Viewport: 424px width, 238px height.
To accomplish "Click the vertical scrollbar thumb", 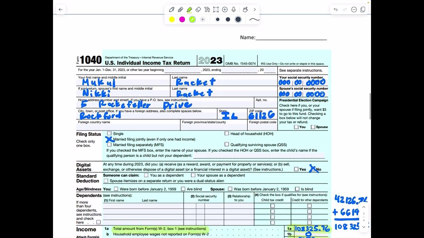I will pyautogui.click(x=370, y=106).
